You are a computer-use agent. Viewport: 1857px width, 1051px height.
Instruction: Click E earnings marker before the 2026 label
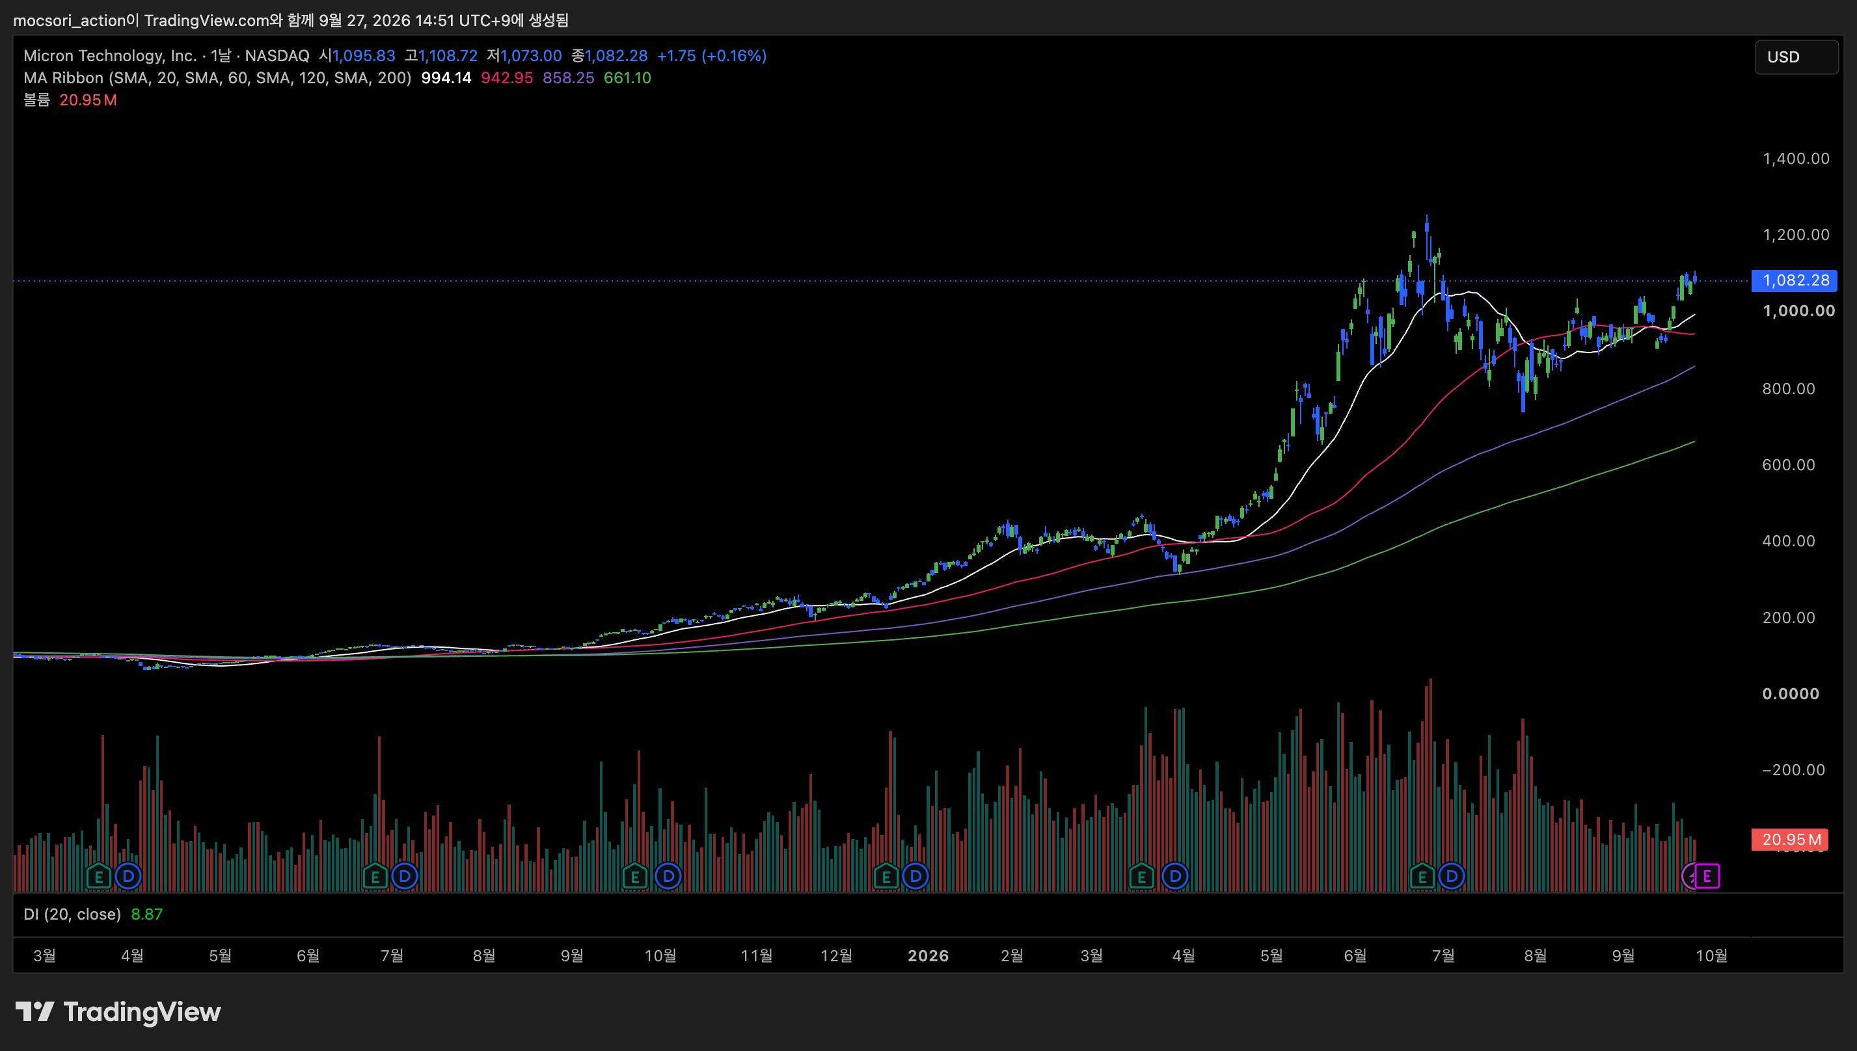click(886, 877)
